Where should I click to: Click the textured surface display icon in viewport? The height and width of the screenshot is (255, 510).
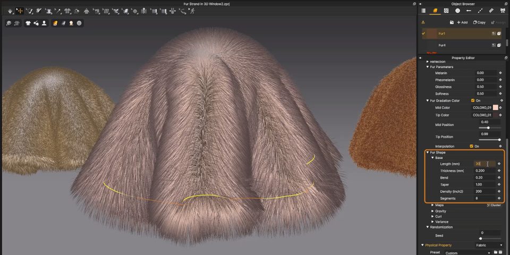pos(55,23)
